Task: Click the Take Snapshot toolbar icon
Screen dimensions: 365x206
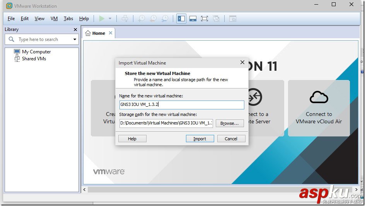Action: pos(142,19)
